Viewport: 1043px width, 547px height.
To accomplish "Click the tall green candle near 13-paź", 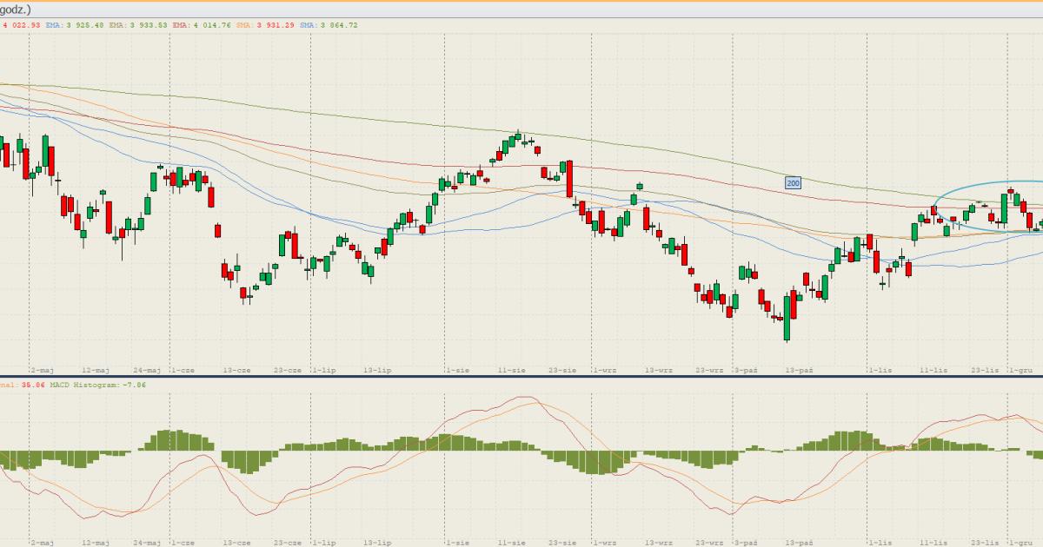I will pyautogui.click(x=787, y=318).
